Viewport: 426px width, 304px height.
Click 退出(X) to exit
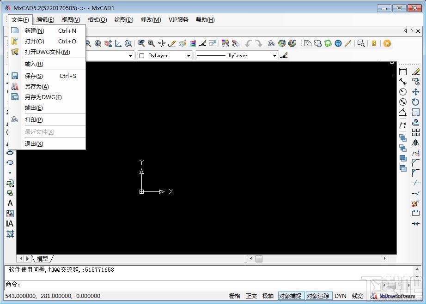point(34,144)
